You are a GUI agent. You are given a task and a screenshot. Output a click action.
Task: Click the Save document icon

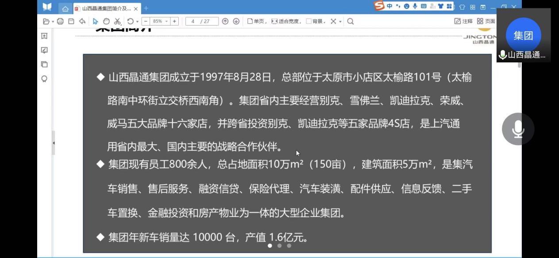71,20
